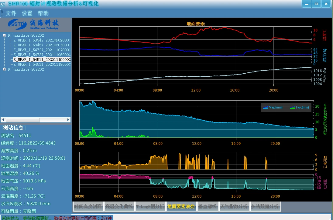Image resolution: width=333 pixels, height=220 pixels.
Task: Minimize the SMR100 window
Action: (x=306, y=4)
